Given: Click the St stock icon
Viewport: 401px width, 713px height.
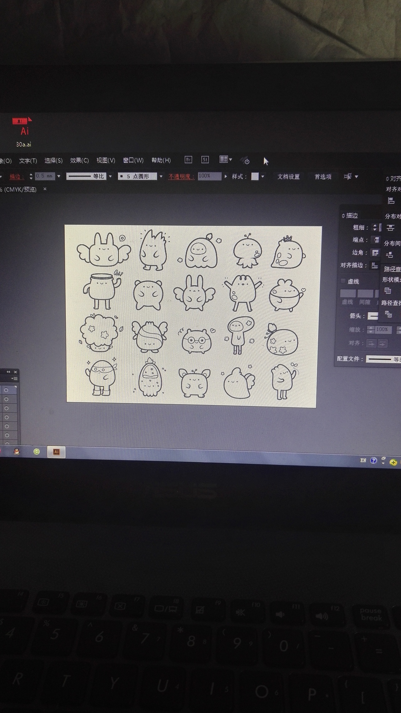Looking at the screenshot, I should [x=205, y=159].
